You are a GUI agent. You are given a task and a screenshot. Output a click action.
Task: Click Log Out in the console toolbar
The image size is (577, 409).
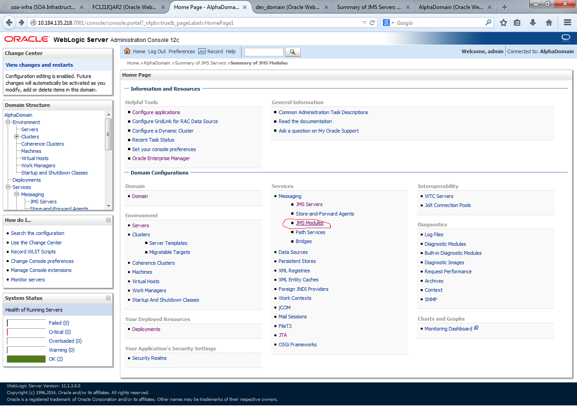pos(157,51)
